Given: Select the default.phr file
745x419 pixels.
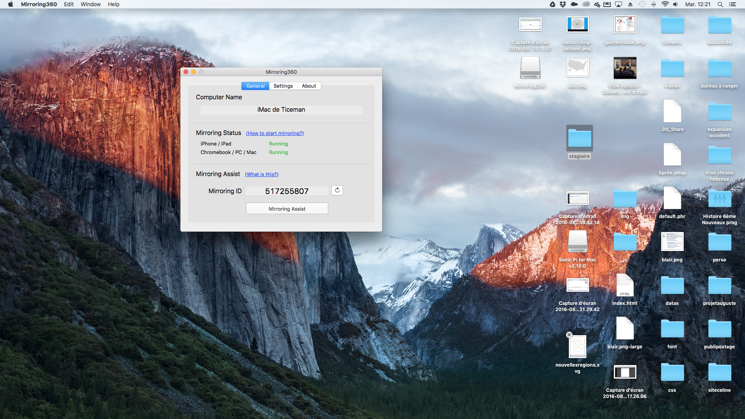Looking at the screenshot, I should 672,199.
